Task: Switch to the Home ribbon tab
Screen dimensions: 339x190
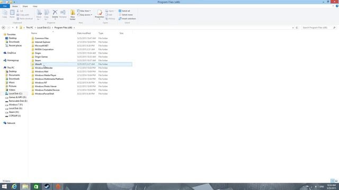Action: tap(15, 6)
